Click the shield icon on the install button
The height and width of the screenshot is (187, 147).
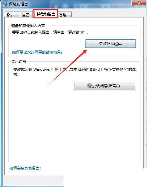click(x=89, y=86)
